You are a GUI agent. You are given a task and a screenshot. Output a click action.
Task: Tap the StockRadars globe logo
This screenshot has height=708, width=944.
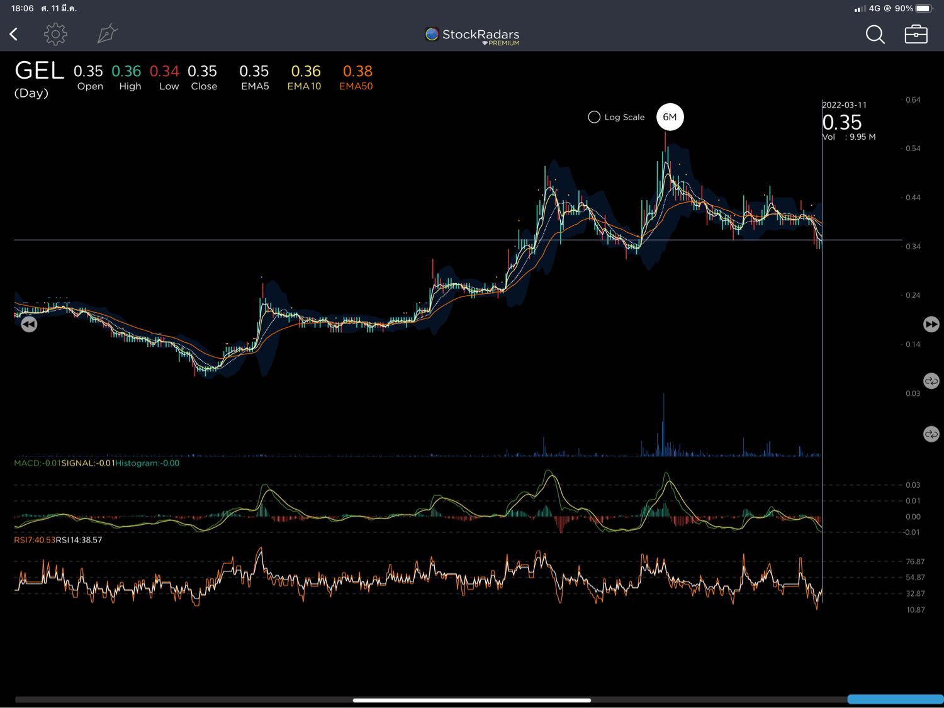coord(432,34)
